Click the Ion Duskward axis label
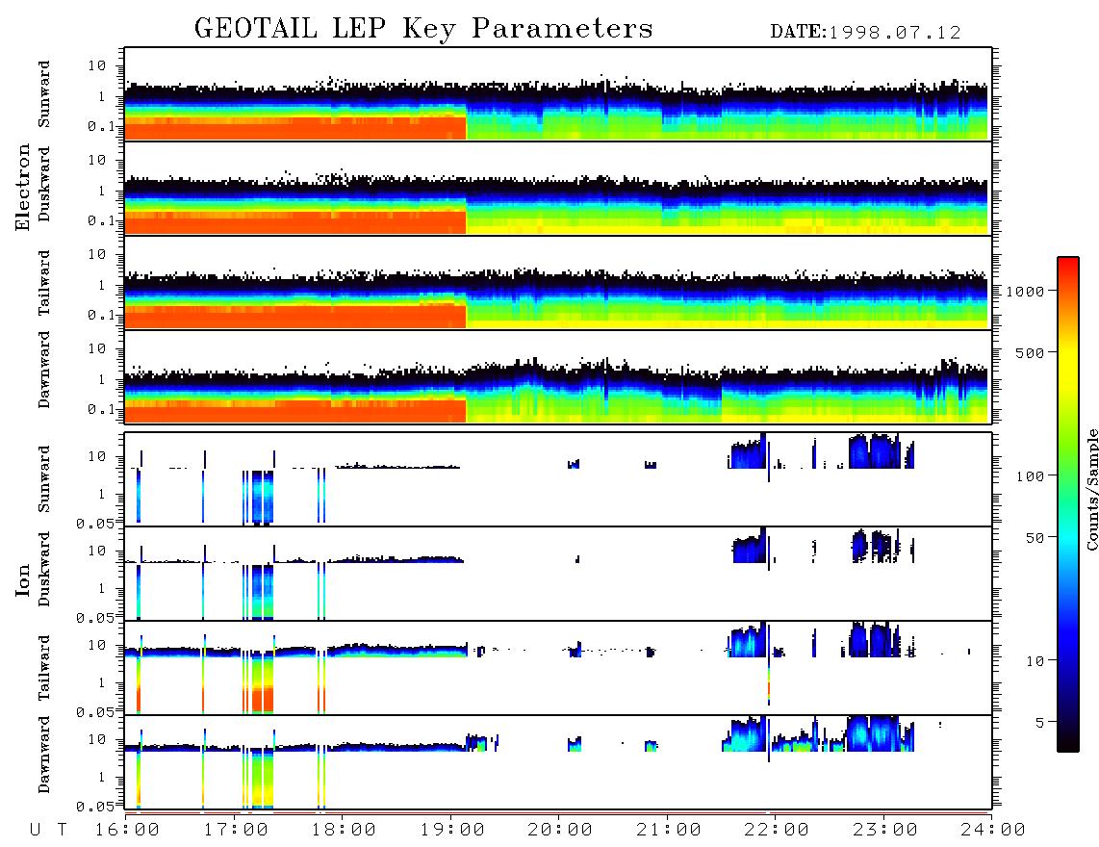 pos(44,569)
